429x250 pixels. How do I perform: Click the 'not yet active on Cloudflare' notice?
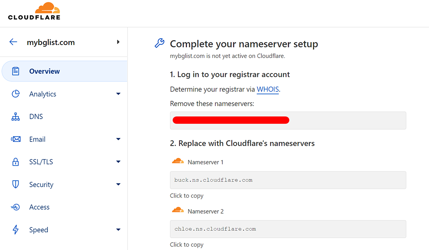click(x=227, y=56)
